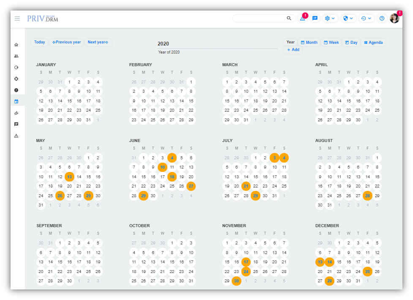Toggle the hamburger menu
This screenshot has height=300, width=413.
pyautogui.click(x=17, y=19)
